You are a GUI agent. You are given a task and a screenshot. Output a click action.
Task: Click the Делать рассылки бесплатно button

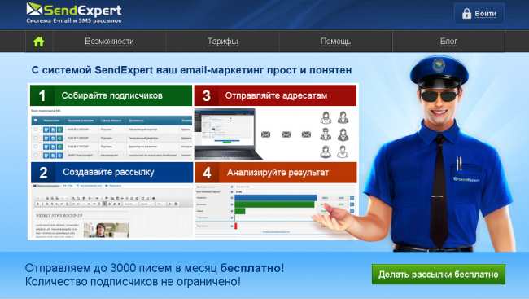click(x=439, y=274)
